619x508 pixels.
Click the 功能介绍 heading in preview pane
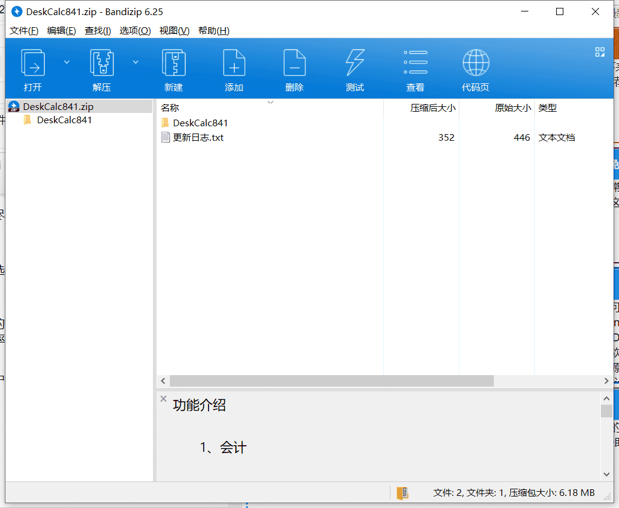(x=199, y=405)
